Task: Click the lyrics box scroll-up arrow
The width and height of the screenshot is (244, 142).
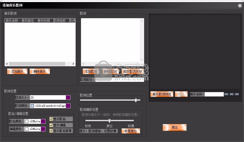Action: click(x=142, y=21)
